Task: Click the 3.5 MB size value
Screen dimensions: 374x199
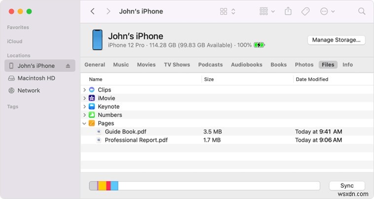Action: [213, 132]
